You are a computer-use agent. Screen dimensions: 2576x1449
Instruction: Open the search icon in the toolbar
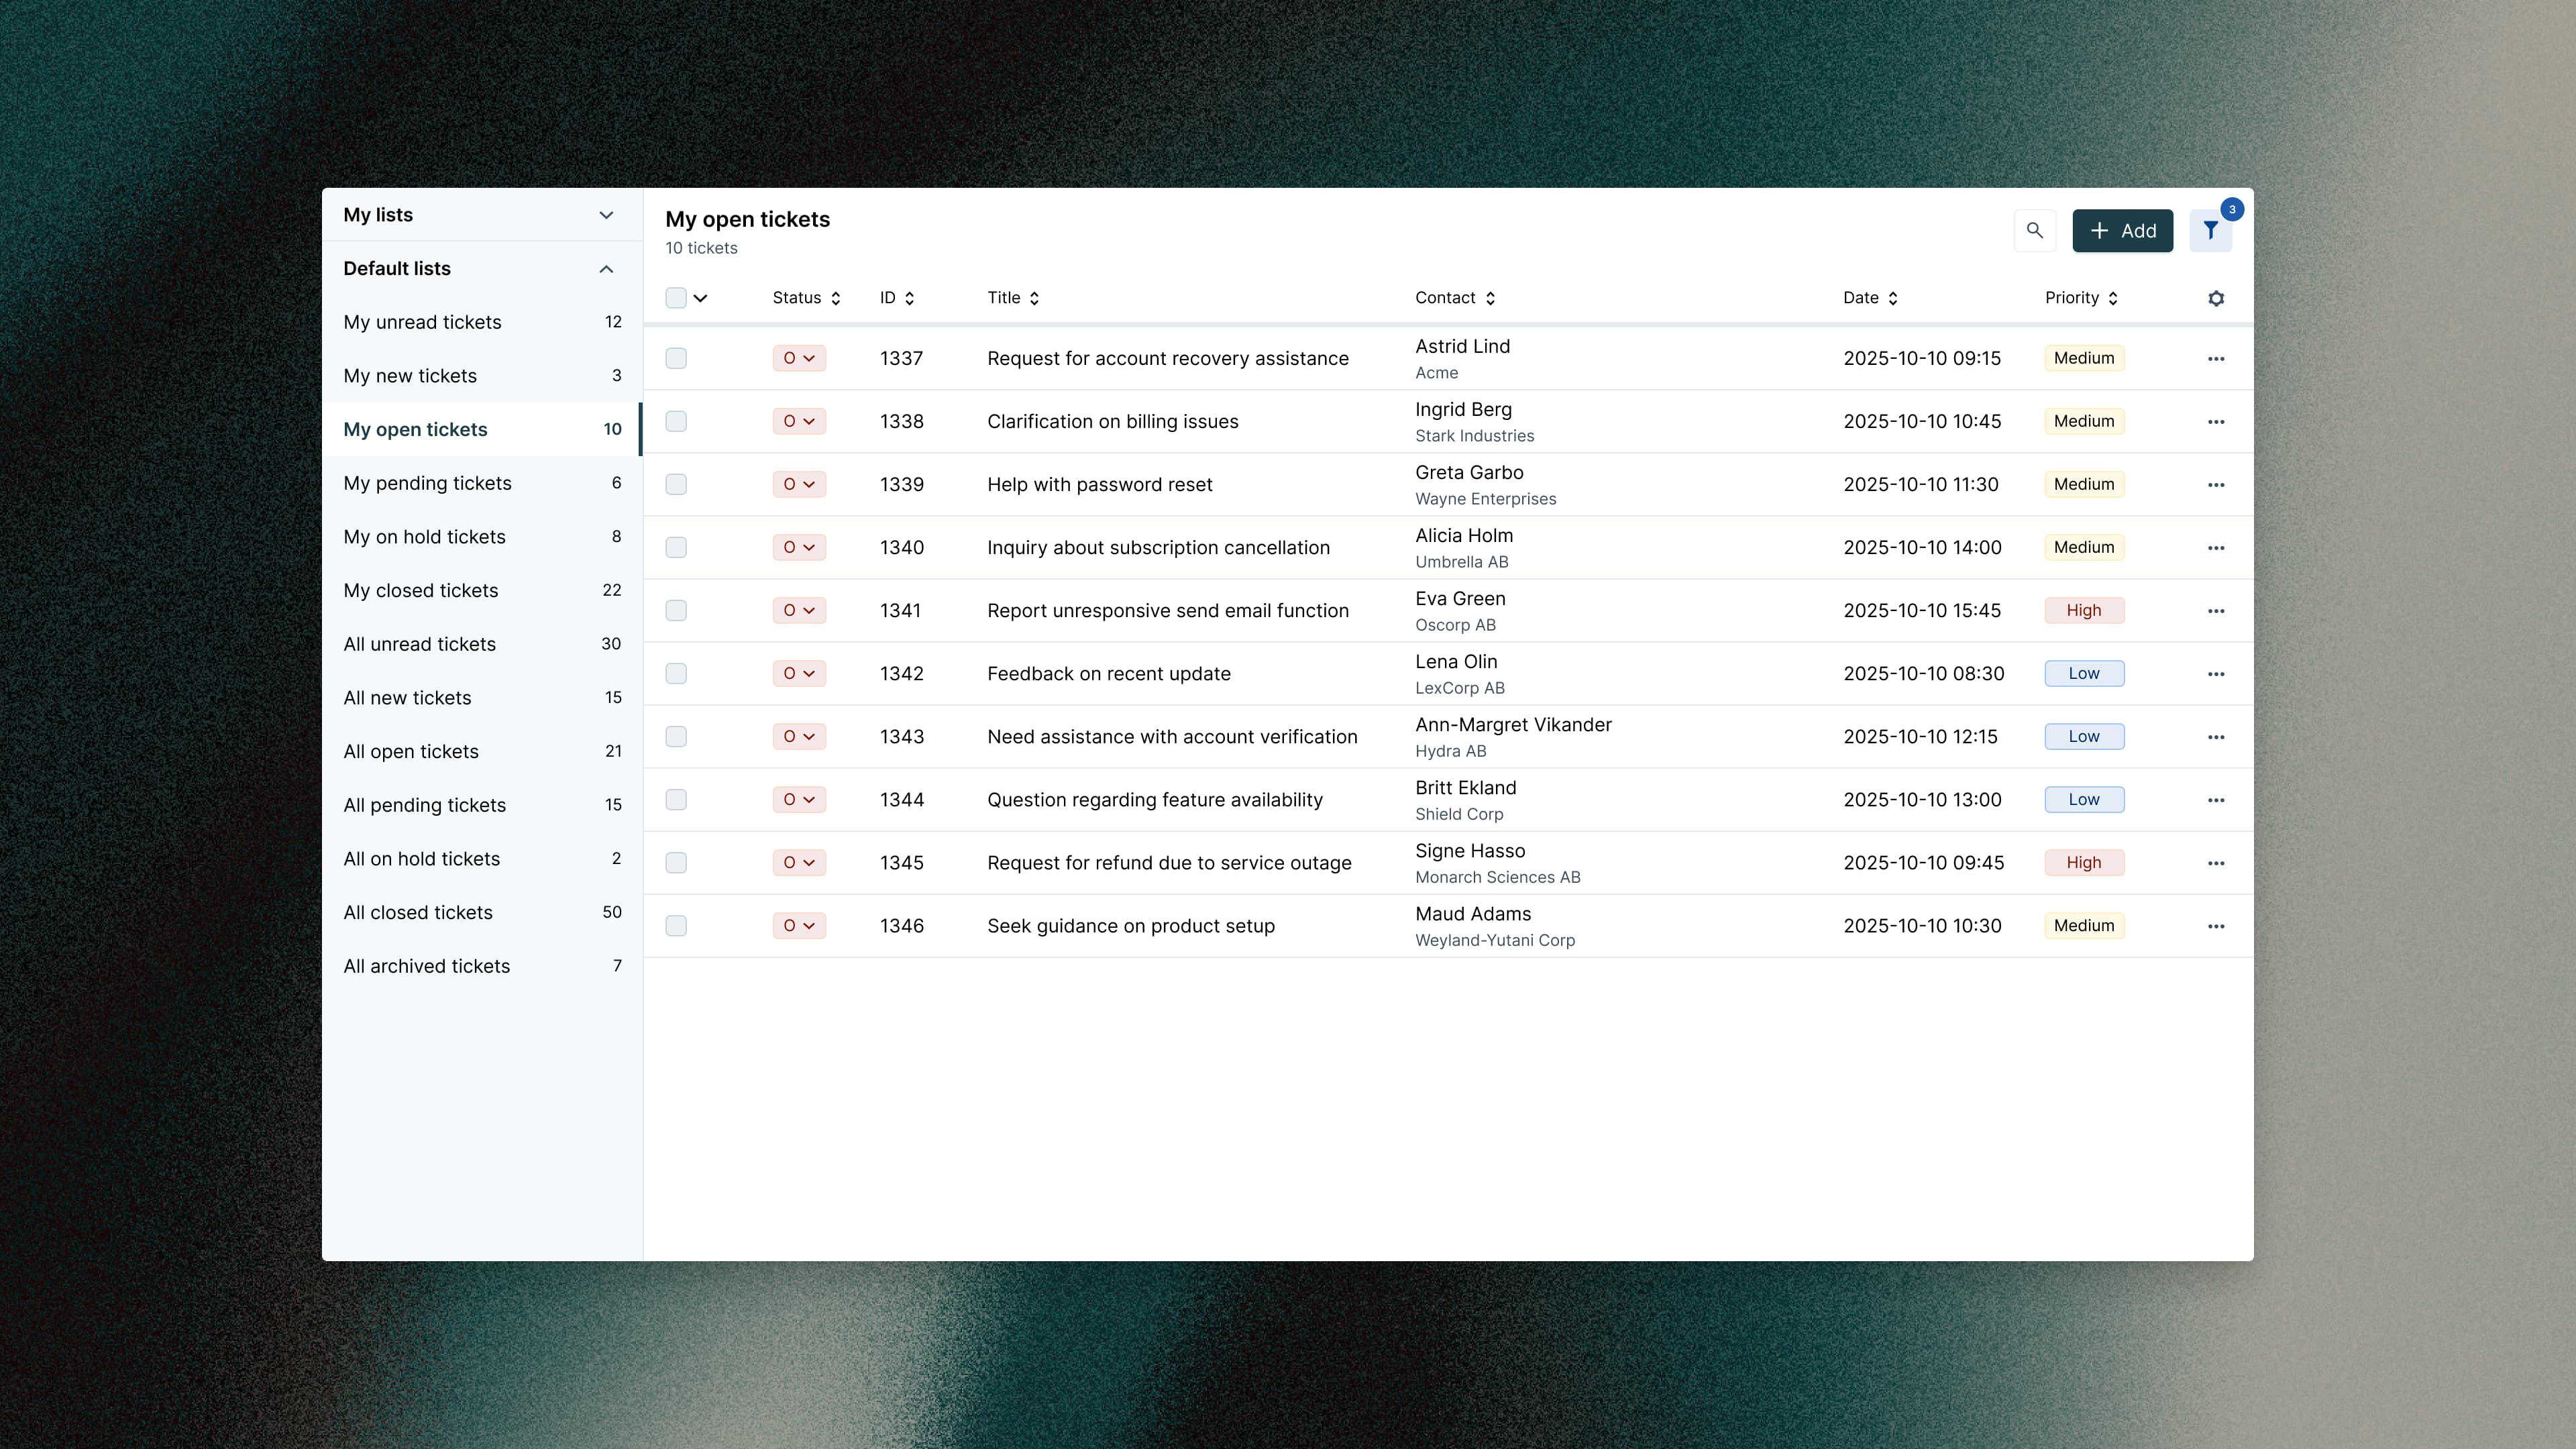(2034, 230)
